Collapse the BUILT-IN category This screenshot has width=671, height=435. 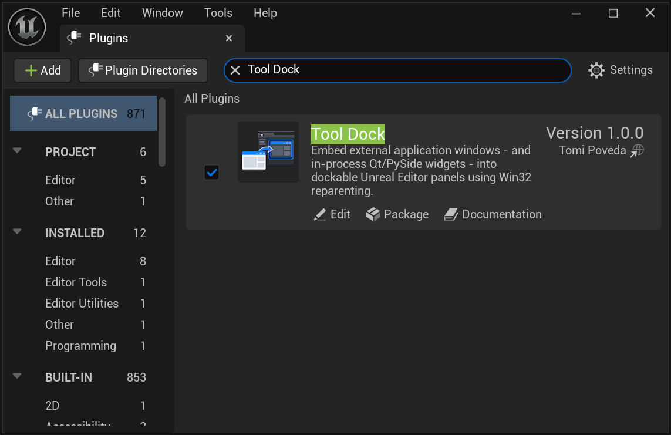coord(17,376)
